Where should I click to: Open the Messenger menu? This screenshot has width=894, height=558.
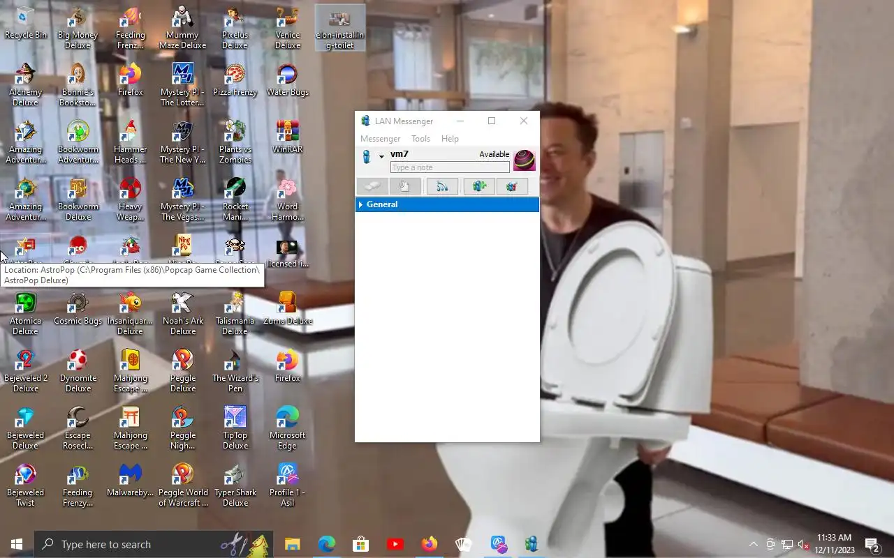coord(380,139)
